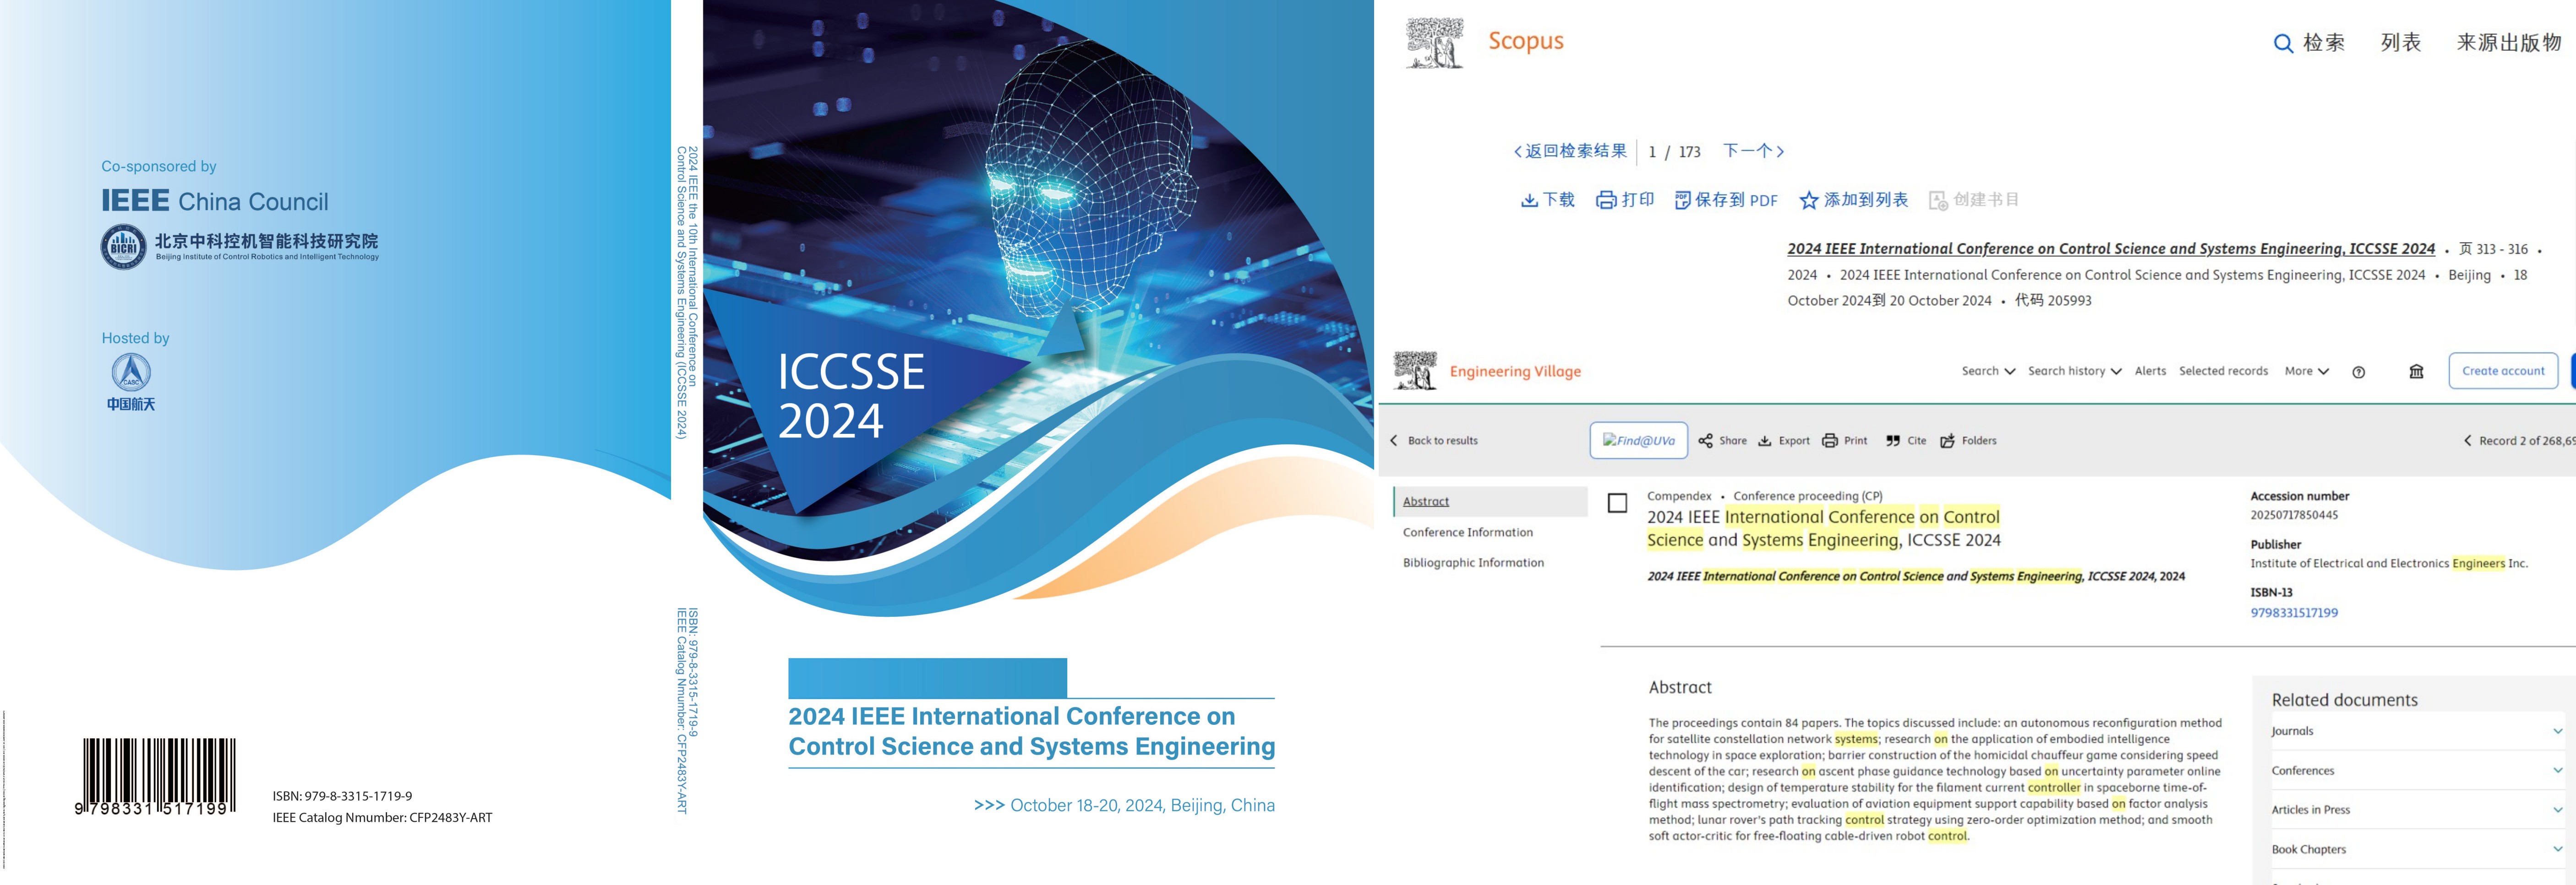Open the Search history dropdown
The image size is (2576, 885).
tap(2074, 371)
